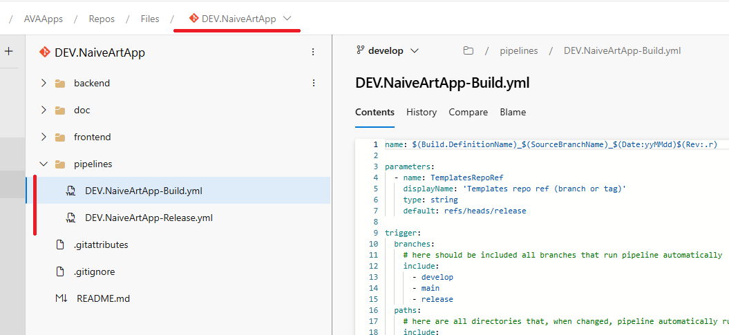The height and width of the screenshot is (335, 729).
Task: Click the YML file icon of DEV.NaiveArtApp-Build.yml
Action: 70,191
